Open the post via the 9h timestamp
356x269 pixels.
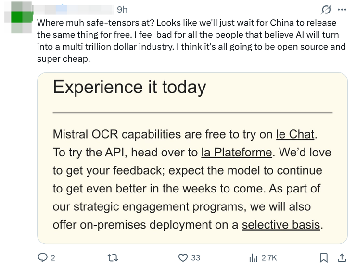[122, 10]
